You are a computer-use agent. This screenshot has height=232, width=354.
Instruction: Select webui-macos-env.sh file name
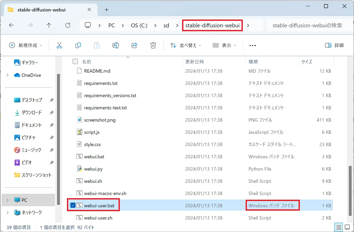tap(105, 193)
